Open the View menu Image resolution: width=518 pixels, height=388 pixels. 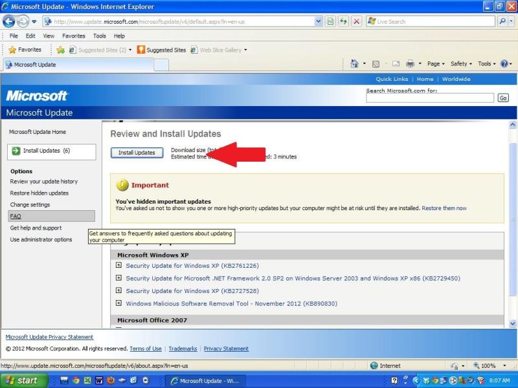[49, 36]
